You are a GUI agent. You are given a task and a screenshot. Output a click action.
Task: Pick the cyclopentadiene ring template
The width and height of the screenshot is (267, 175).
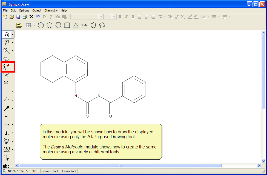click(102, 25)
